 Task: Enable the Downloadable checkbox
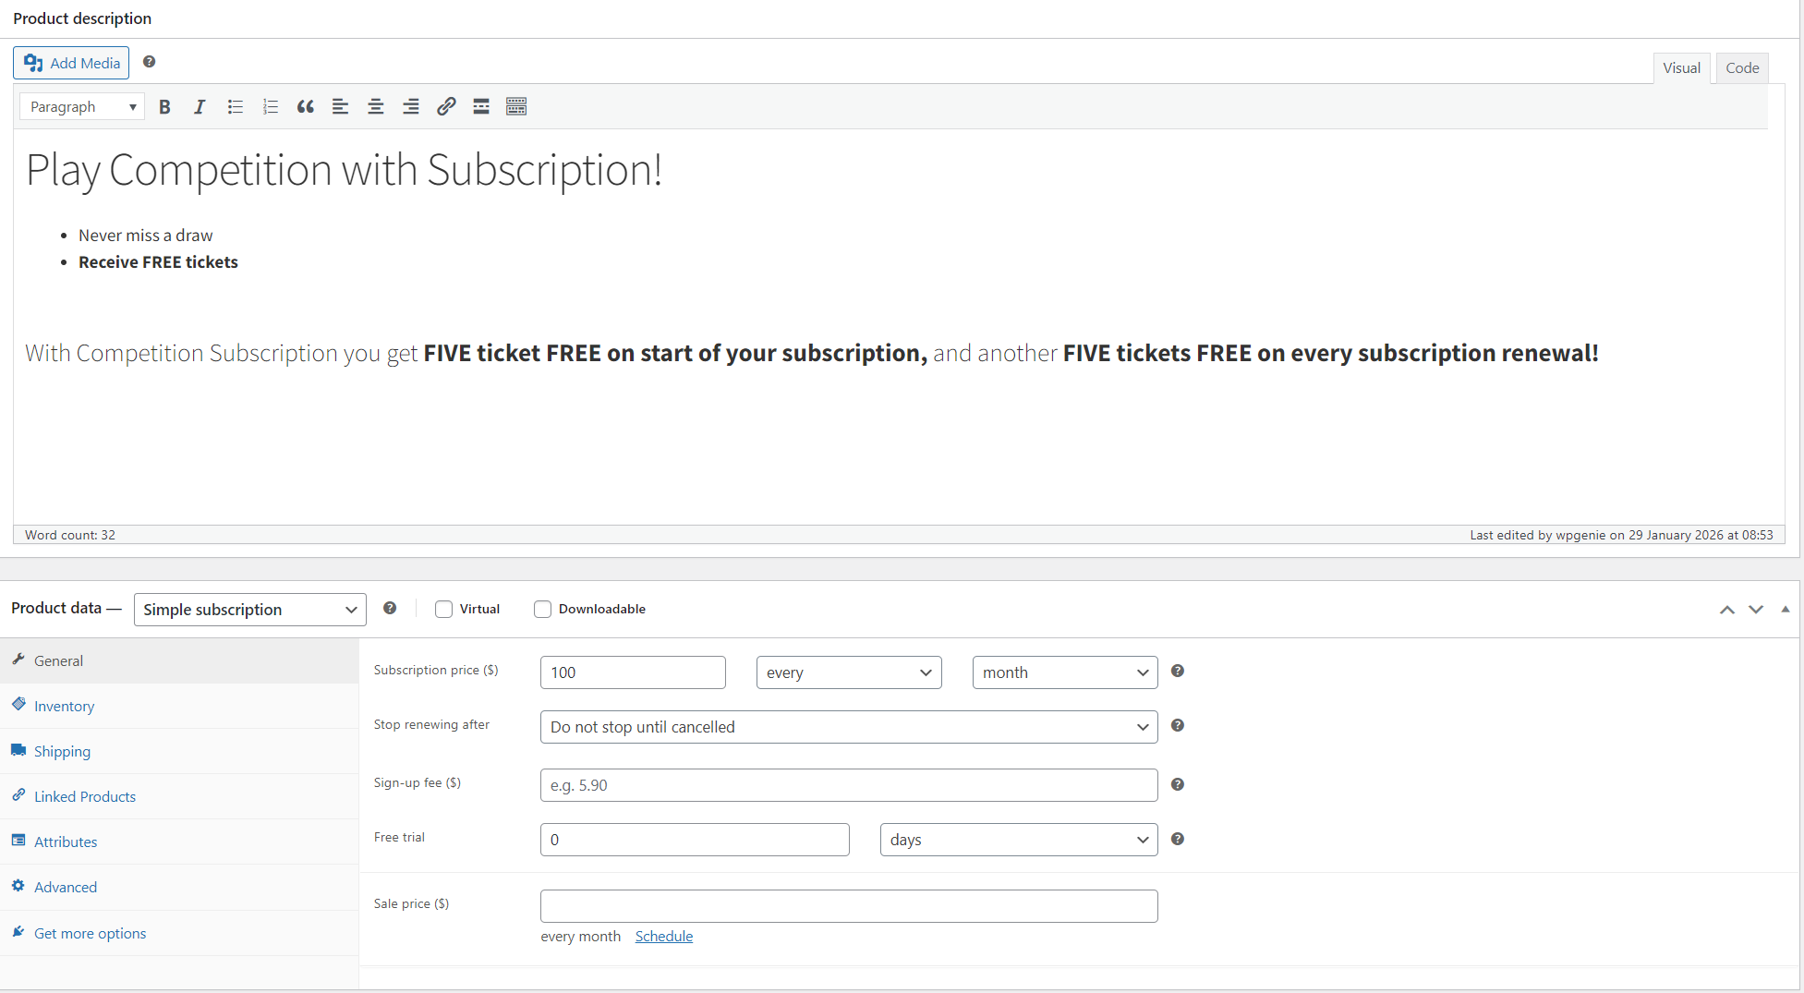[x=543, y=610]
